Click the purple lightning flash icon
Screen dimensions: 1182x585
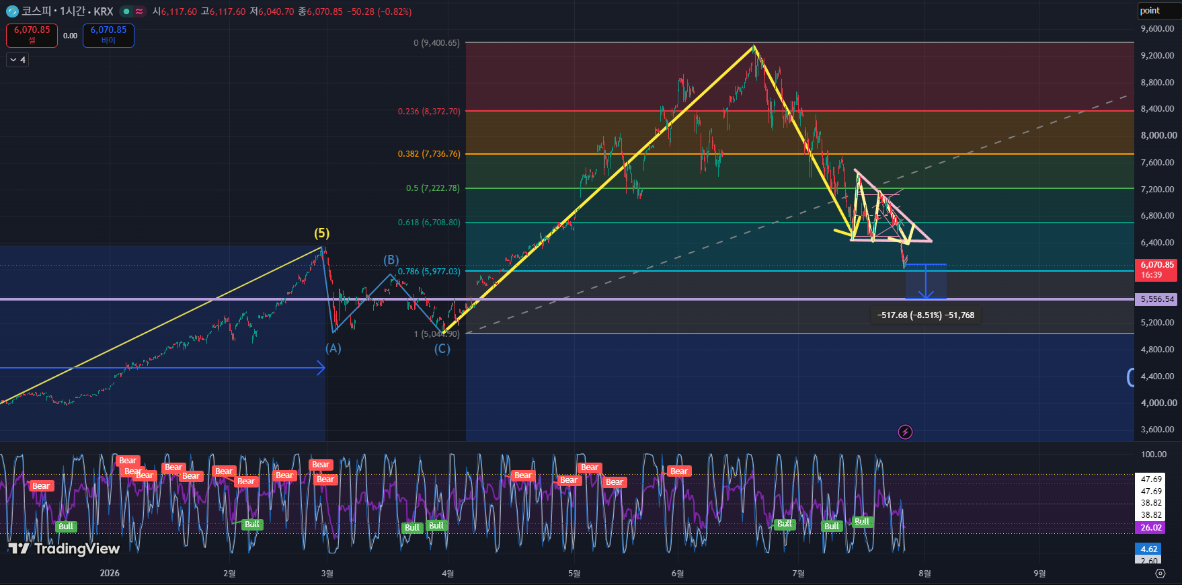(x=905, y=432)
